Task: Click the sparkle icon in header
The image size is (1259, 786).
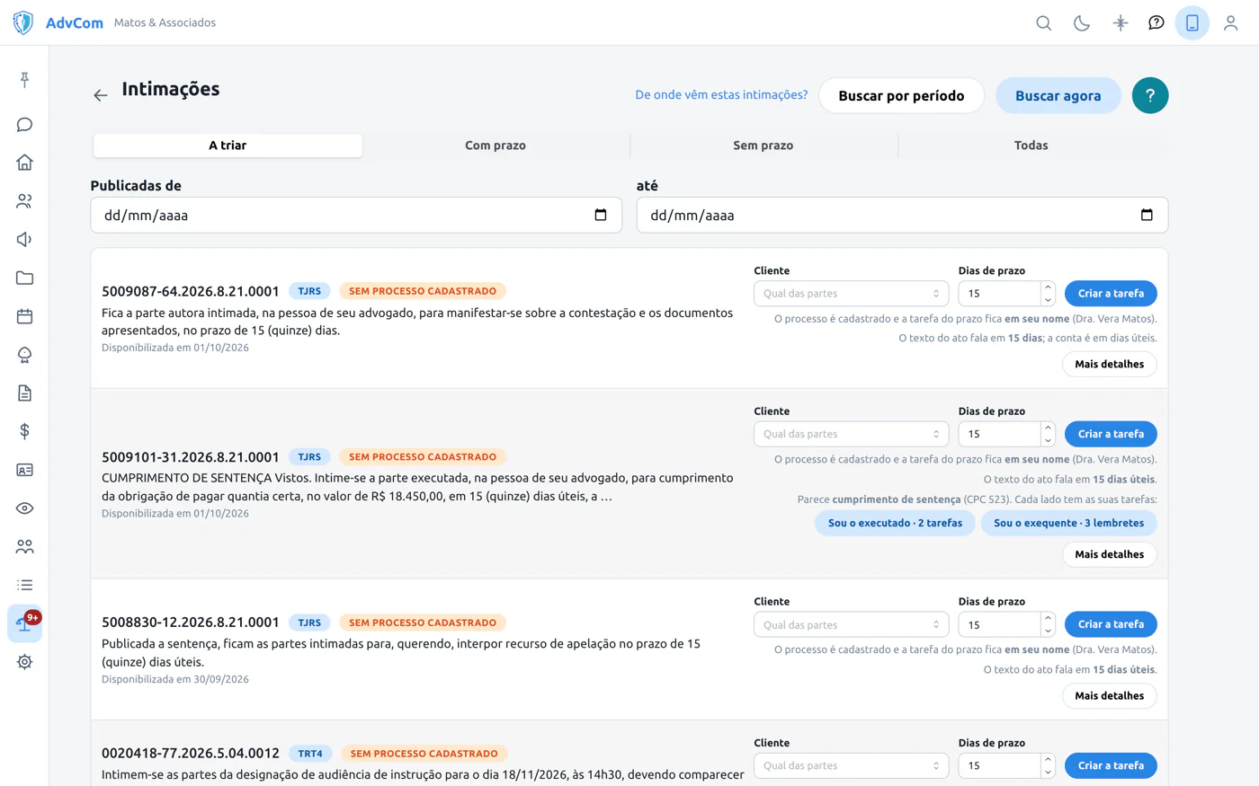Action: [1120, 23]
